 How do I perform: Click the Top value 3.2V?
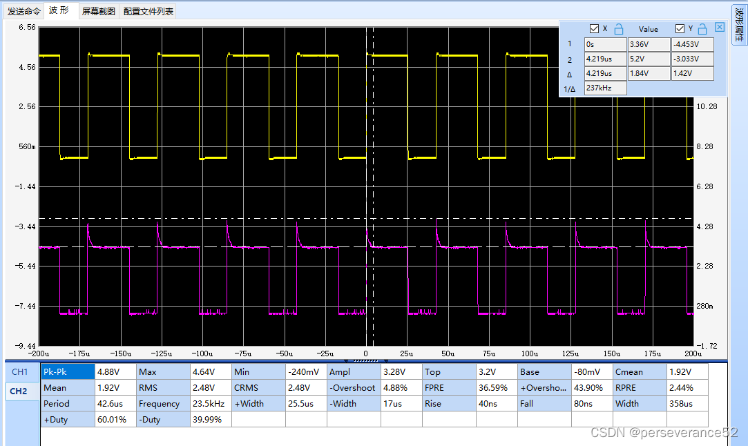click(x=497, y=371)
